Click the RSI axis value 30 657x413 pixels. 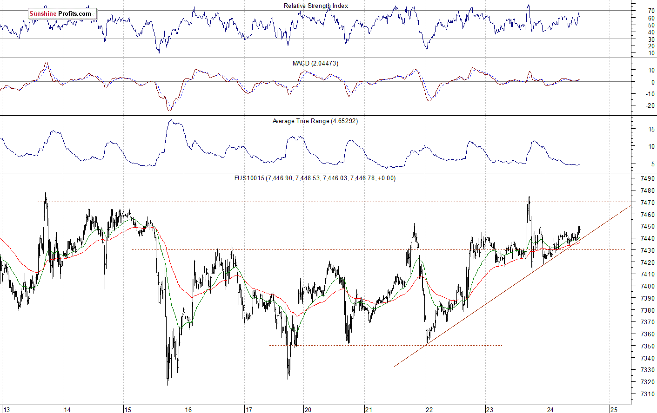point(651,39)
